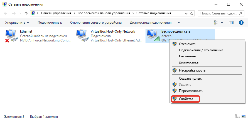Choose Переименовать in the context menu

coord(191,91)
